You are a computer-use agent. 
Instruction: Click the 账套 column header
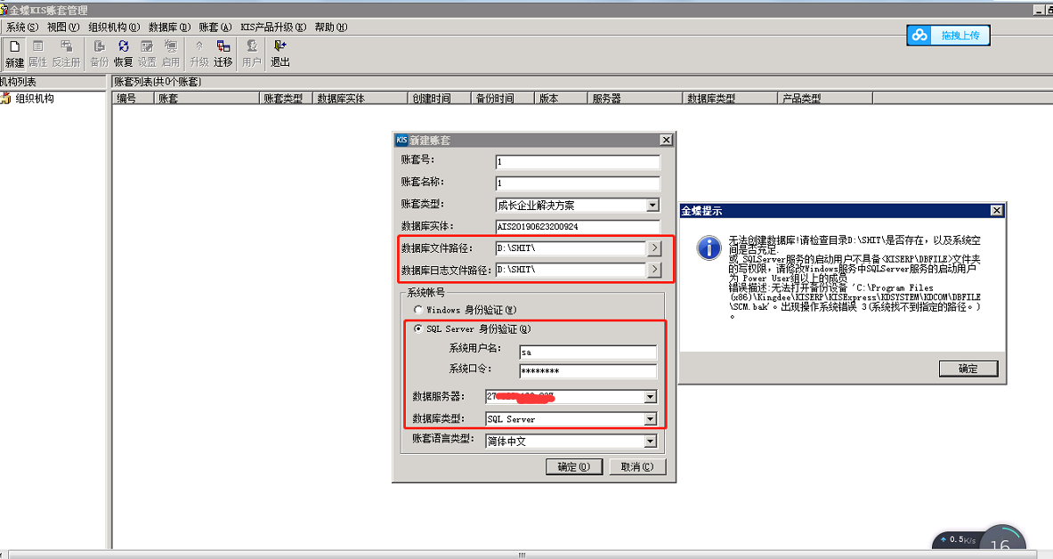tap(207, 98)
